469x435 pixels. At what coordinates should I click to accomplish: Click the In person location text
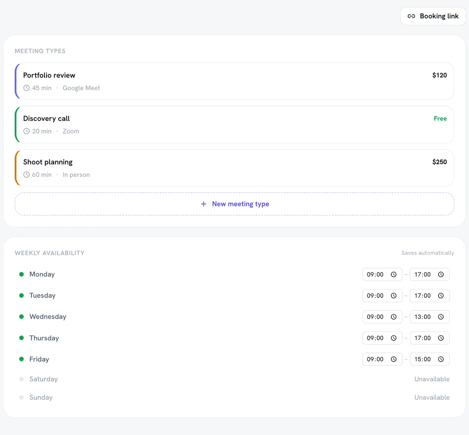(x=76, y=175)
